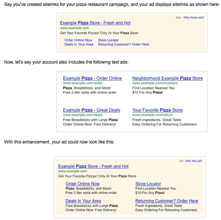Click the bottom ad's 'Example Pizza Store - Fresh and Hot' headline
Image resolution: width=221 pixels, height=220 pixels.
[x=93, y=166]
